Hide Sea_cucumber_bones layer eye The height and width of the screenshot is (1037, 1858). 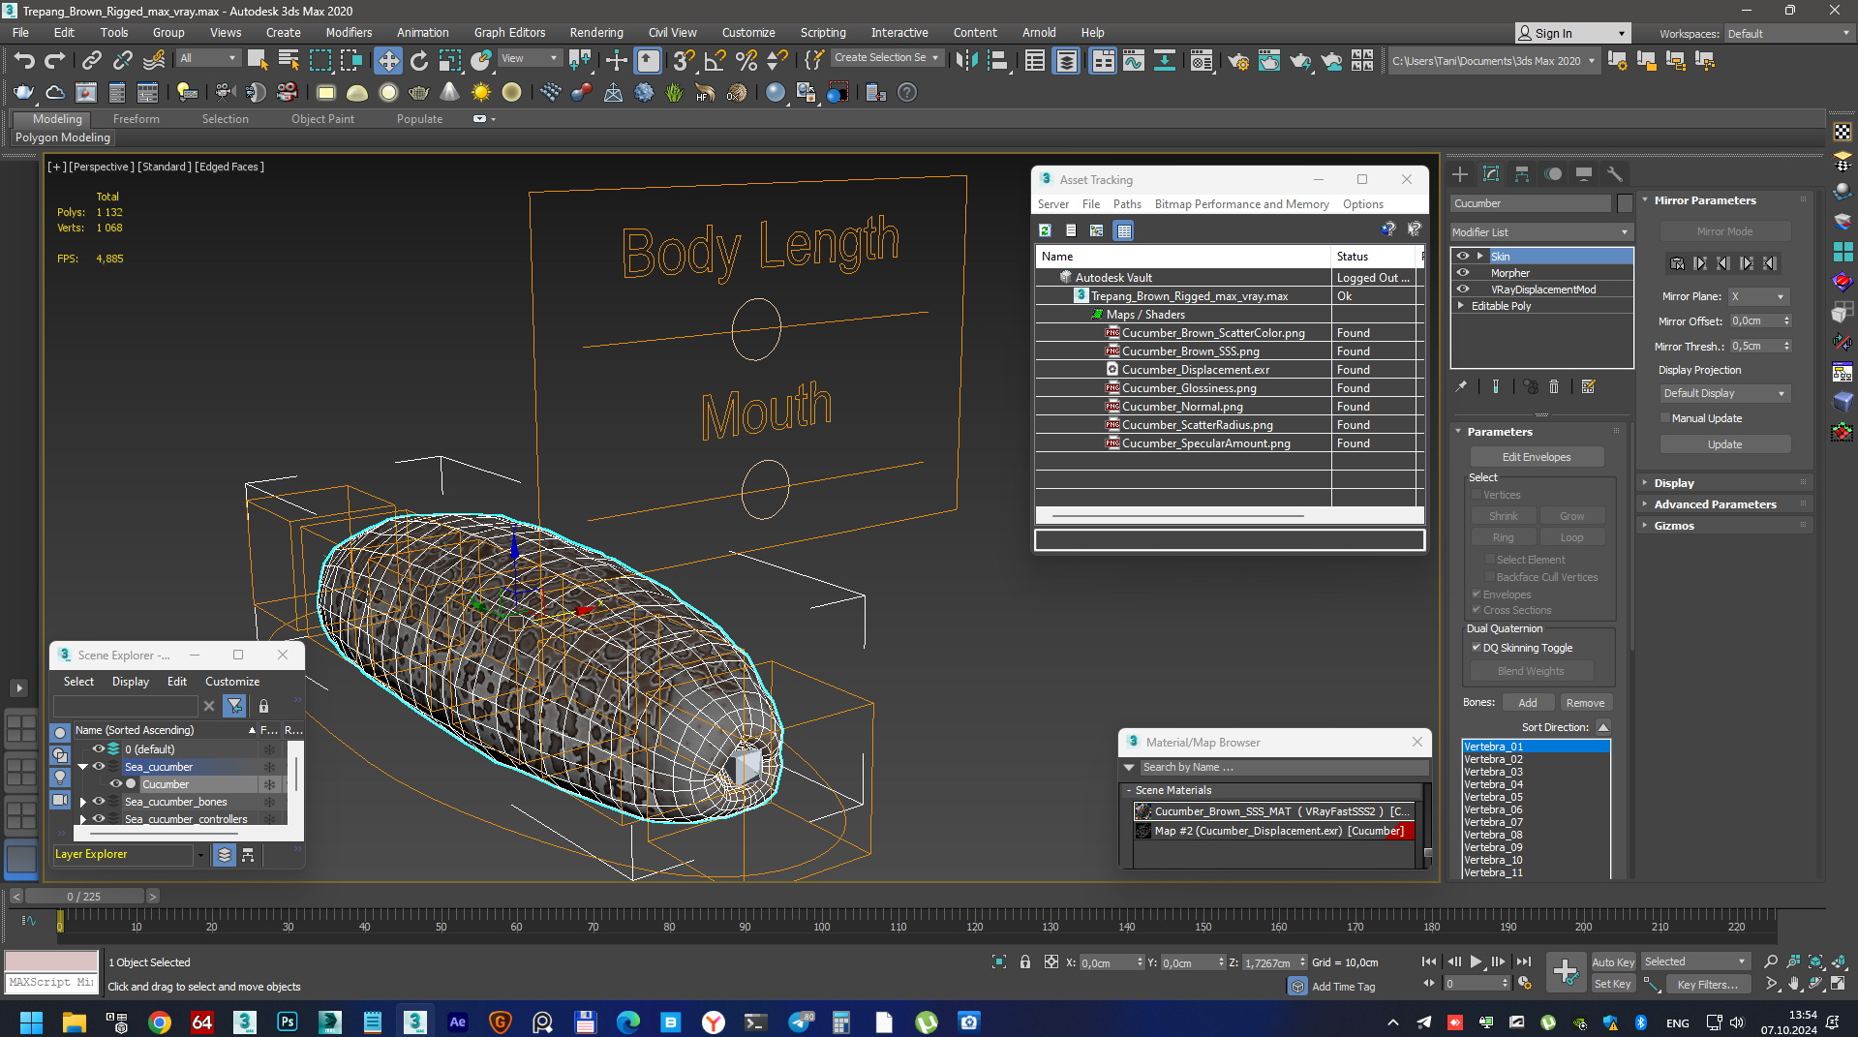[x=98, y=802]
